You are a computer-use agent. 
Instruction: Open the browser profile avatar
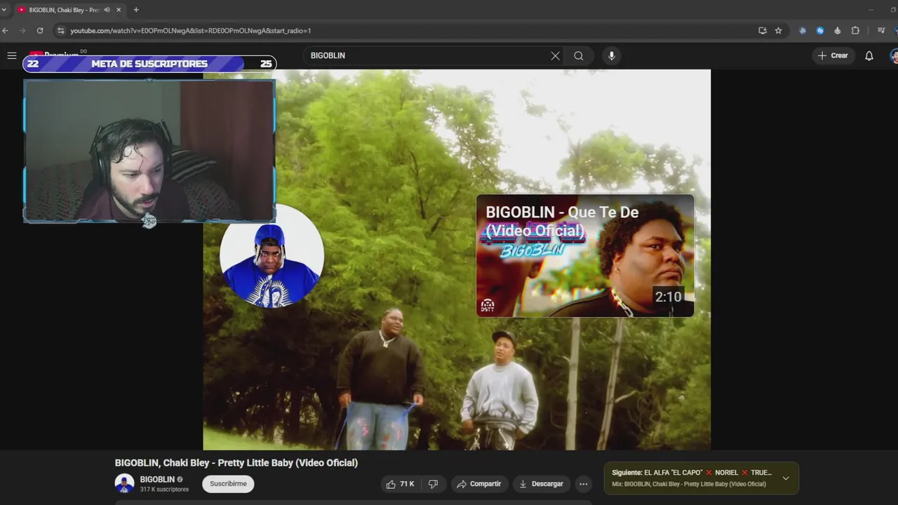(897, 31)
